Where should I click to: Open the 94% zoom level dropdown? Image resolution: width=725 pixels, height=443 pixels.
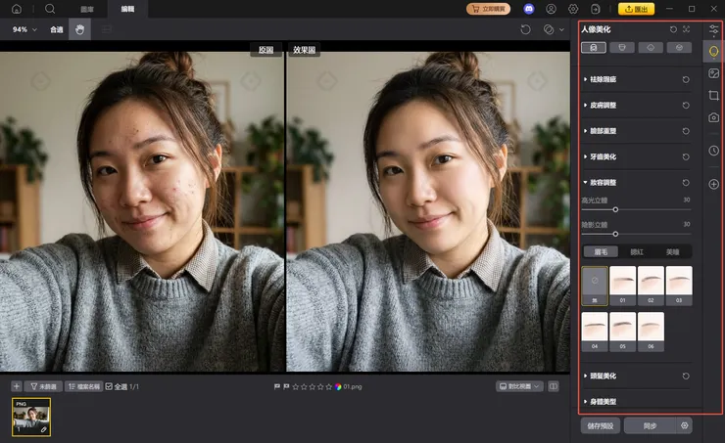pos(24,29)
